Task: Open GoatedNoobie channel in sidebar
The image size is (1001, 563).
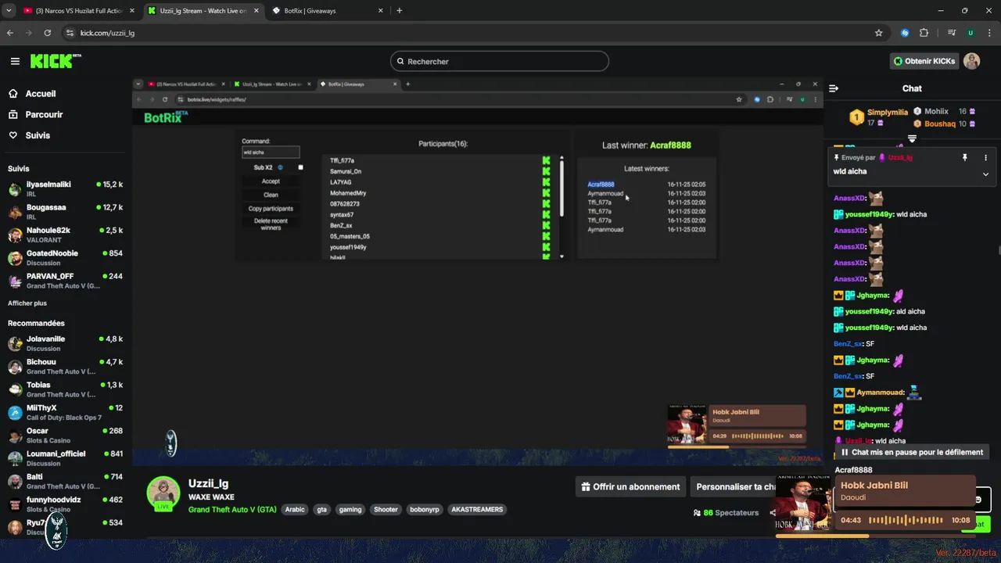Action: pyautogui.click(x=65, y=258)
